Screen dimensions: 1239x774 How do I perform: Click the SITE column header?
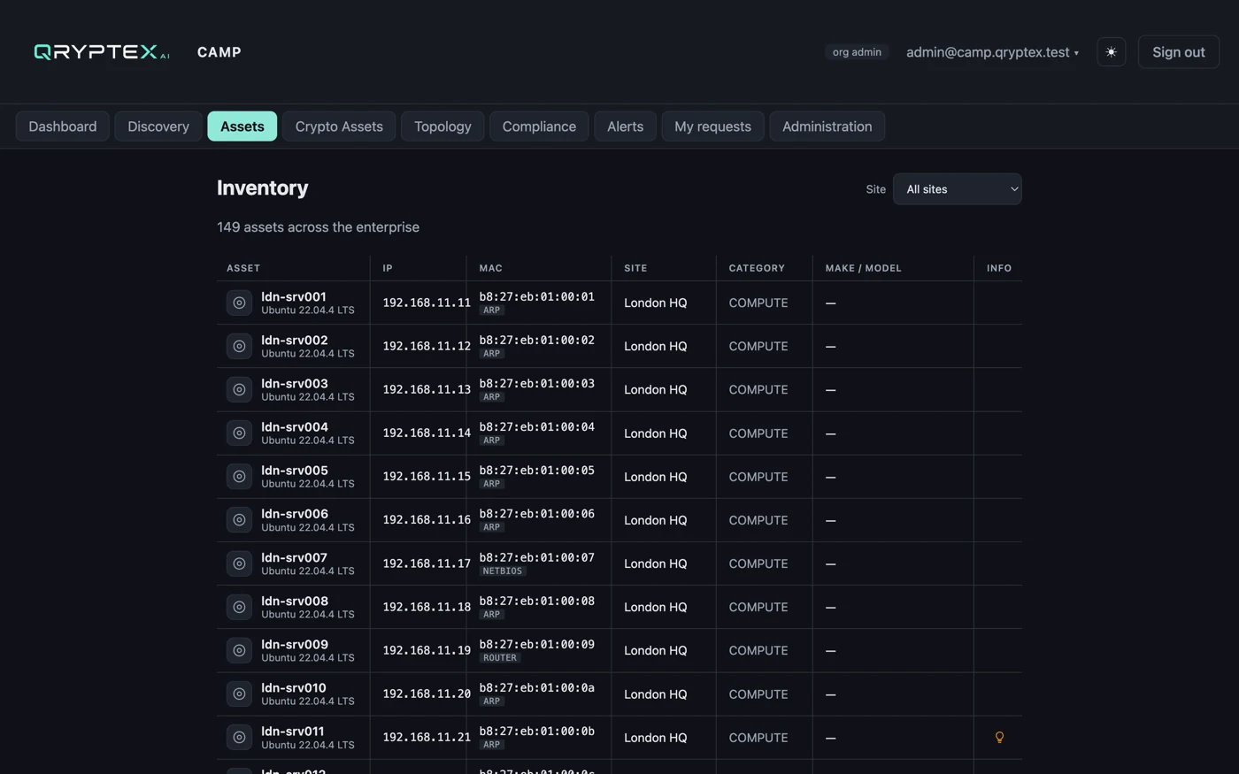point(635,268)
